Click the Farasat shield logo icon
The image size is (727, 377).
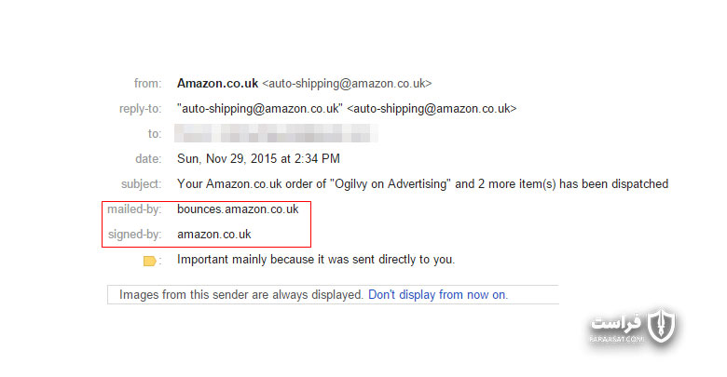coord(661,325)
